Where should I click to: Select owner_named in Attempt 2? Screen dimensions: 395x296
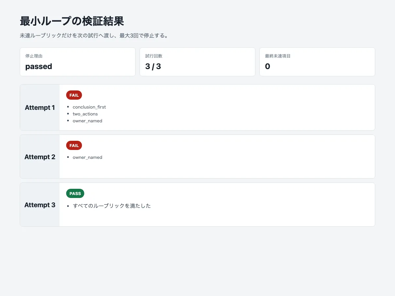point(88,157)
